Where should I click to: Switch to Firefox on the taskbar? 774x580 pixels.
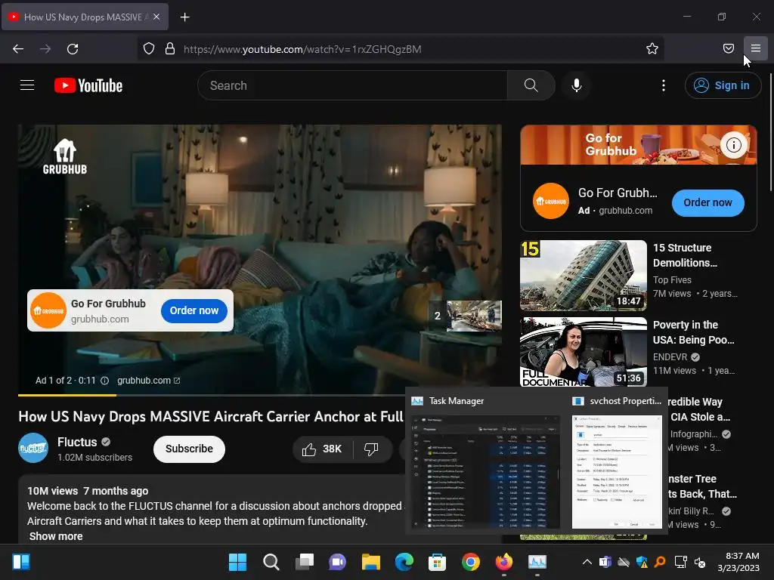504,562
